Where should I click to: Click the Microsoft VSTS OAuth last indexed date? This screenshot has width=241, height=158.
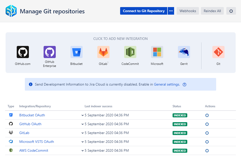[107, 142]
